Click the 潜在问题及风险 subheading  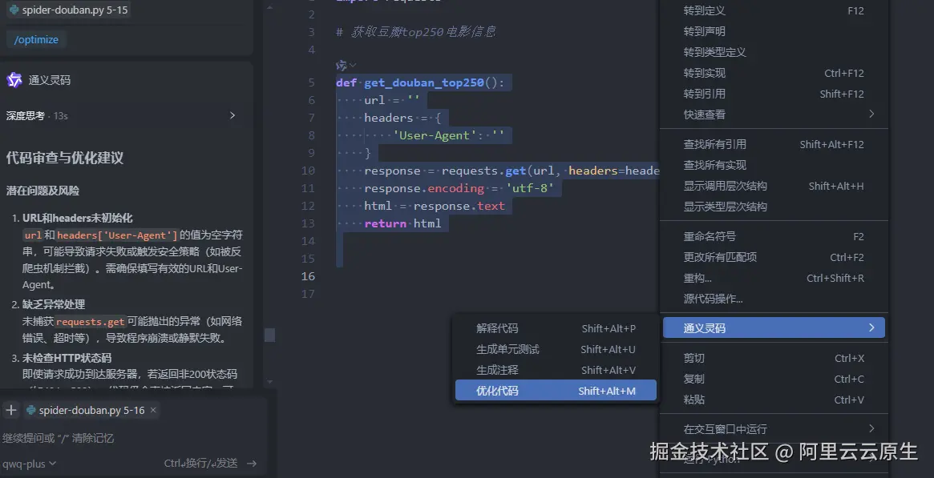(x=42, y=191)
